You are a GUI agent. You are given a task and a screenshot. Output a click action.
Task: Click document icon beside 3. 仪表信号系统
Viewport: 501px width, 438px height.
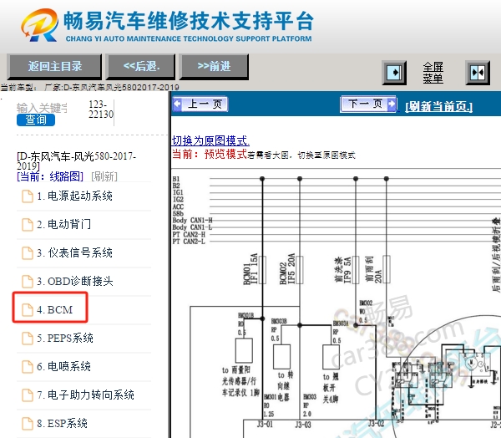pyautogui.click(x=28, y=253)
